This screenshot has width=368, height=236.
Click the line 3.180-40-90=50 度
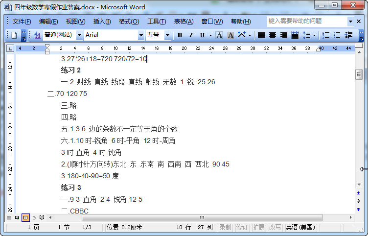point(90,176)
